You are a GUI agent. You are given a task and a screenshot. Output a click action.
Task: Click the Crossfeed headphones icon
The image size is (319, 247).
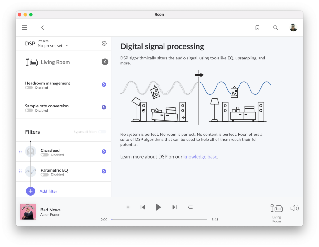pos(31,151)
